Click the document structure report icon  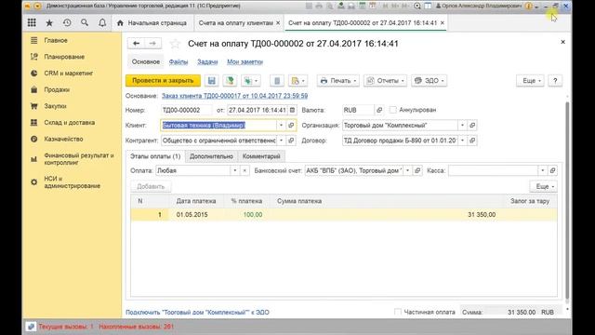[x=277, y=81]
